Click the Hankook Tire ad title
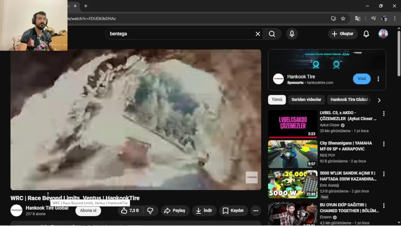401x226 pixels. pyautogui.click(x=301, y=77)
